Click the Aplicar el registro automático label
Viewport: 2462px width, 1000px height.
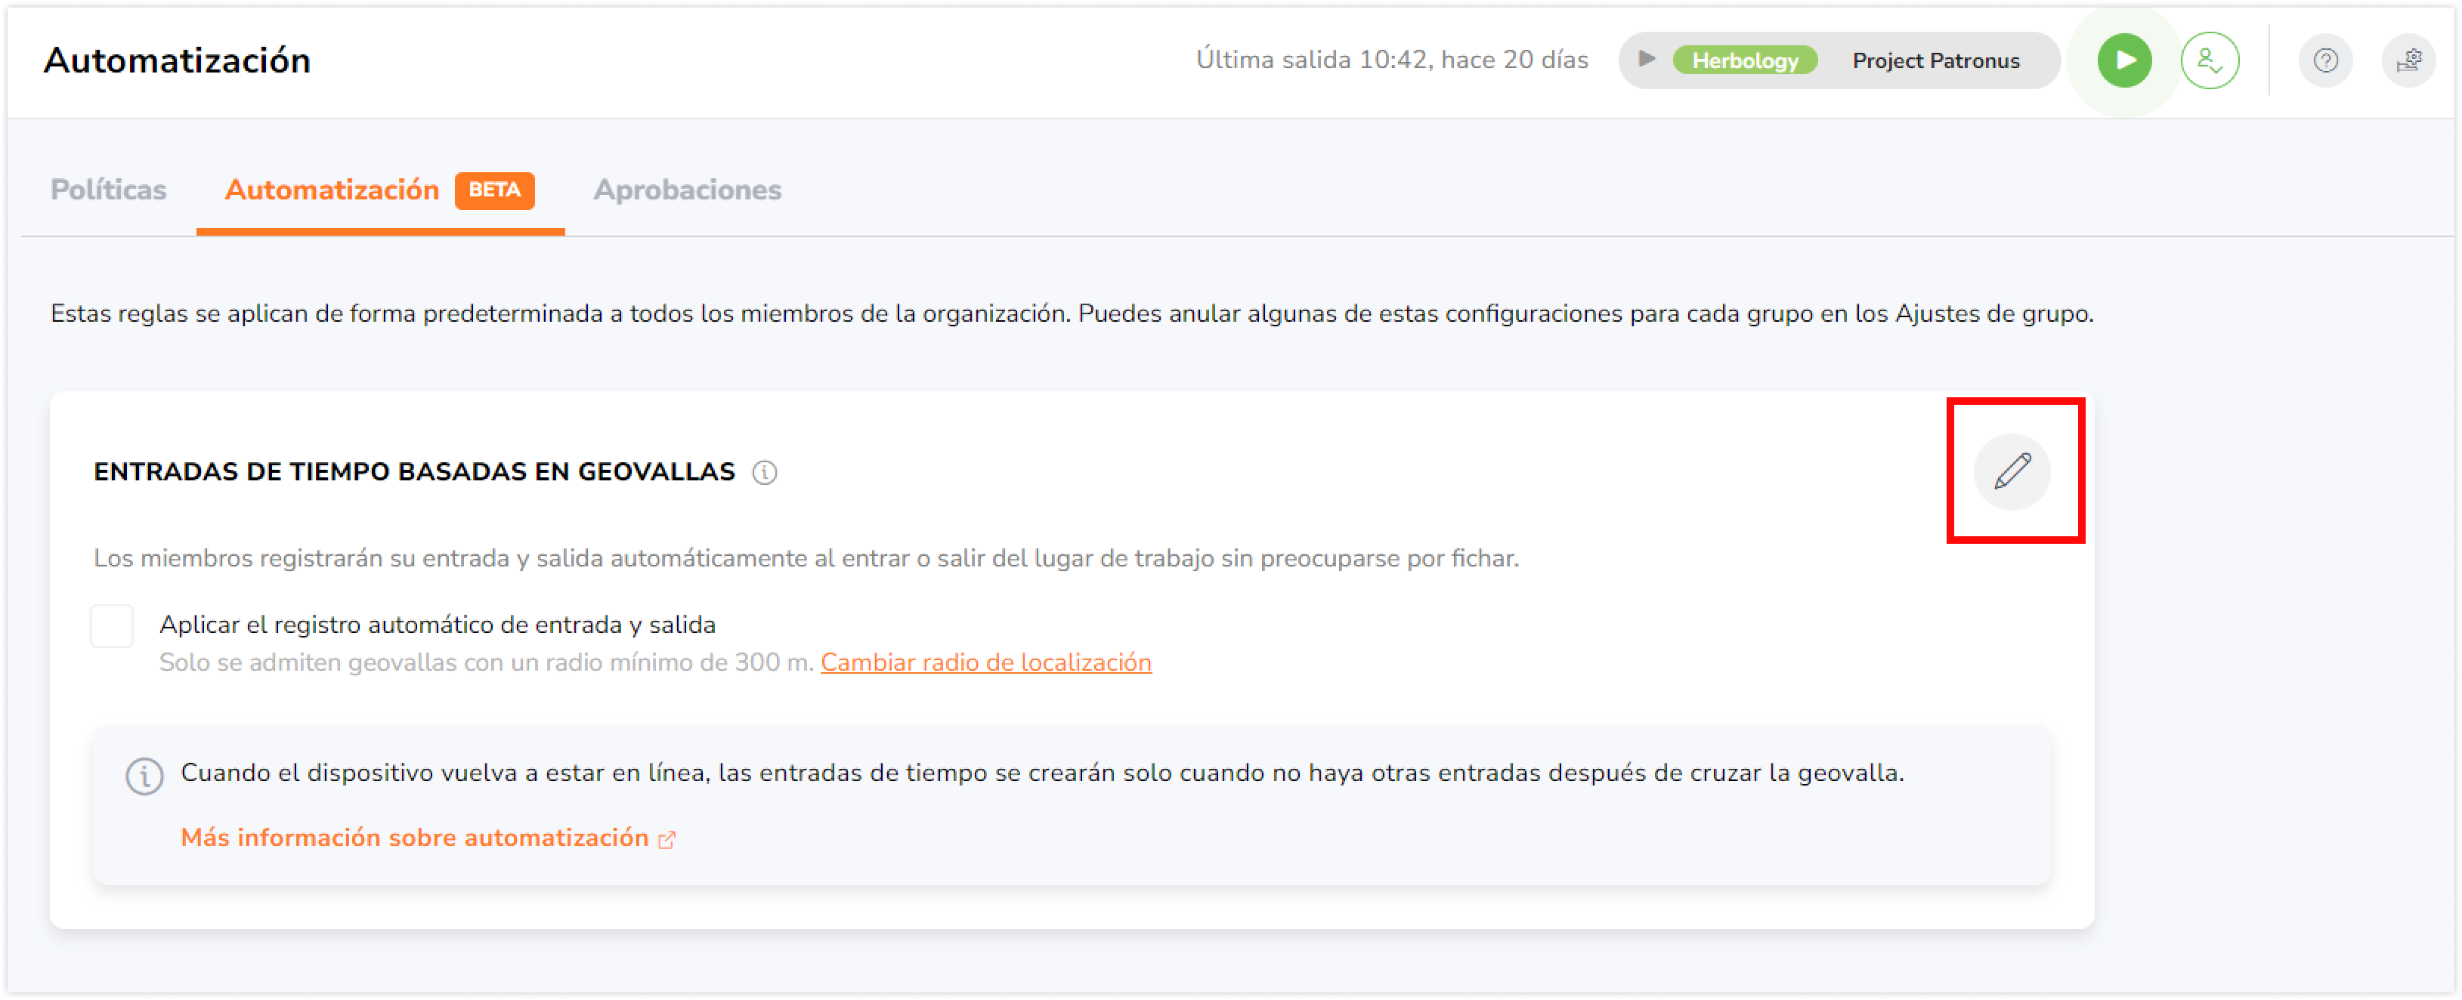coord(437,624)
